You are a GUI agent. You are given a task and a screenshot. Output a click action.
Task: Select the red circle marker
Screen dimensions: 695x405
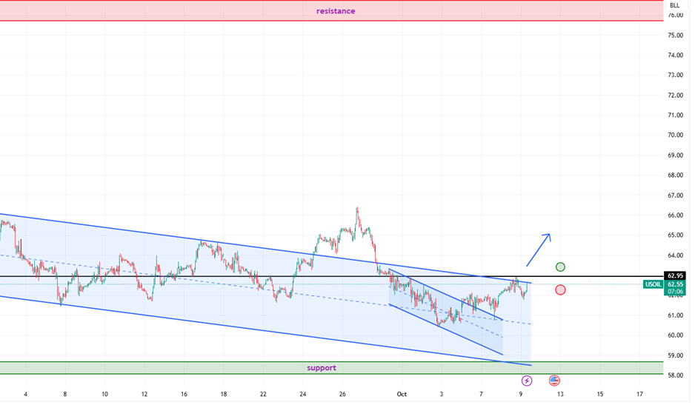(x=560, y=289)
